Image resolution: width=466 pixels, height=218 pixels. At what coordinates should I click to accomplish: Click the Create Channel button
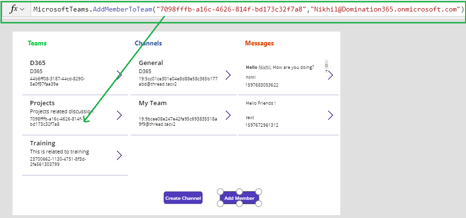click(x=183, y=198)
